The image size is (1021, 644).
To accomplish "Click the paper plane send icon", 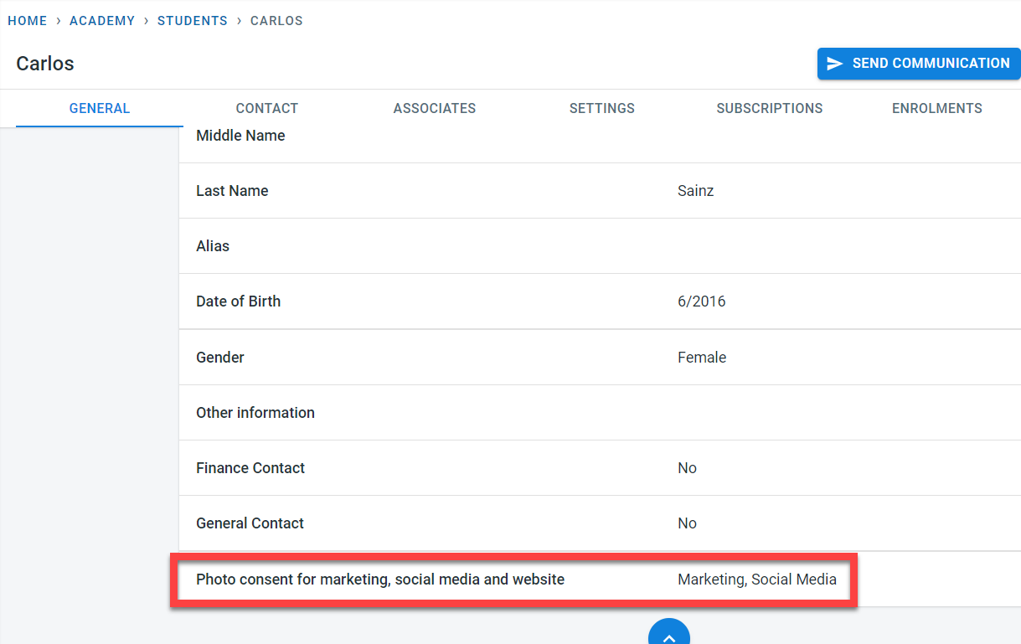I will coord(835,64).
